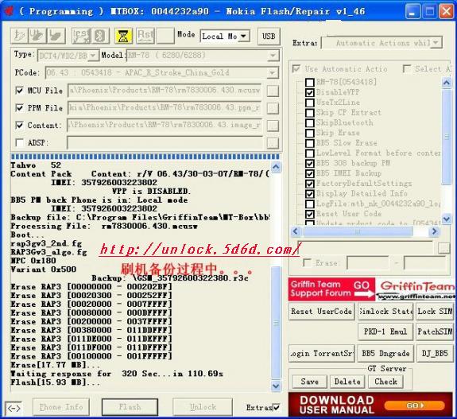This screenshot has width=457, height=419.
Task: Click the USB connection button
Action: [269, 37]
